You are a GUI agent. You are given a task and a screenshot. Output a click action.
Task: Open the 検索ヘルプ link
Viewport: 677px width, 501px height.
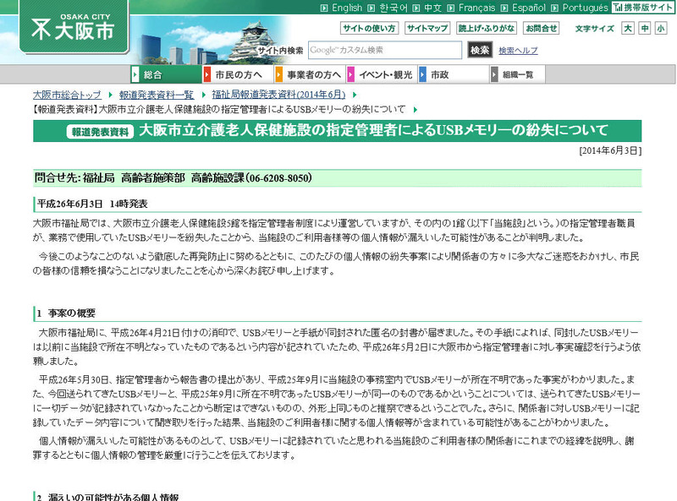tap(518, 51)
